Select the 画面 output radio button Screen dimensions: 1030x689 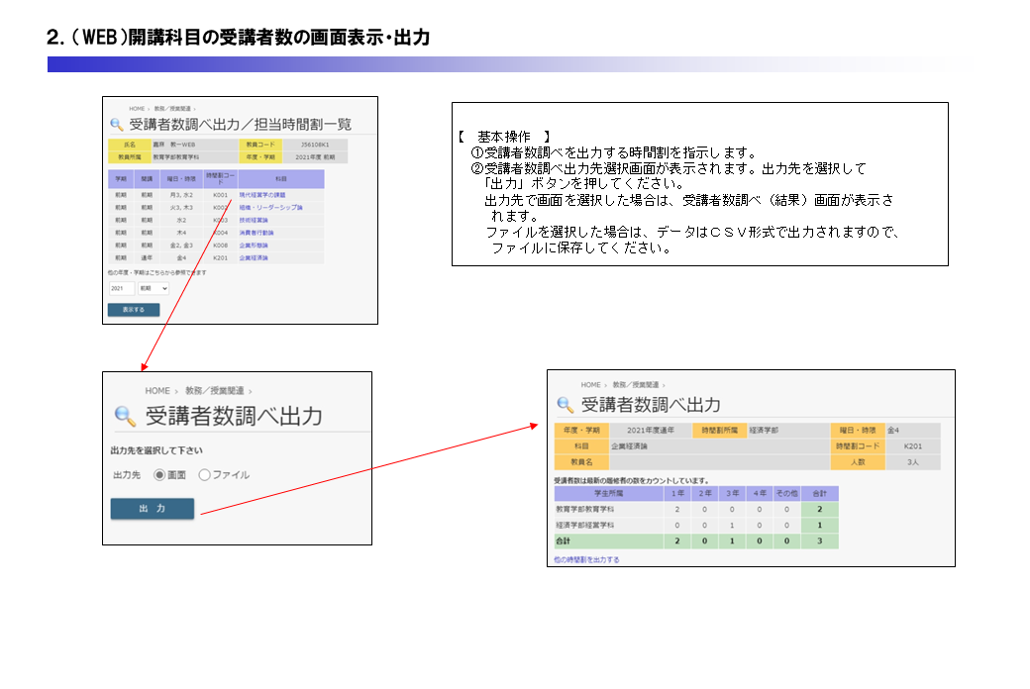(x=159, y=474)
